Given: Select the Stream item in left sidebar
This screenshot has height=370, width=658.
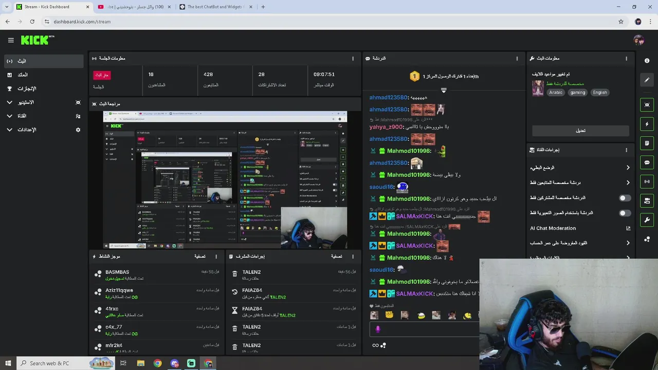Looking at the screenshot, I should [43, 61].
